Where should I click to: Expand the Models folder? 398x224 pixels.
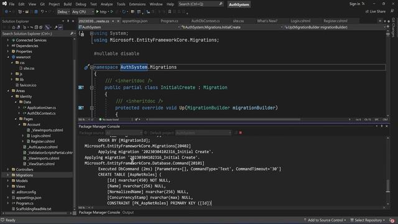pos(8,180)
